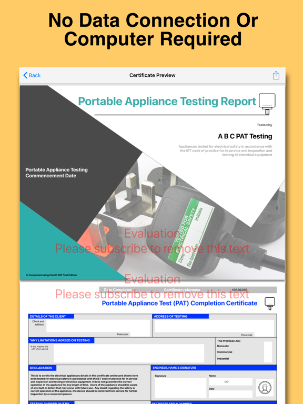
Task: Click the Address of Testing header
Action: [x=180, y=316]
